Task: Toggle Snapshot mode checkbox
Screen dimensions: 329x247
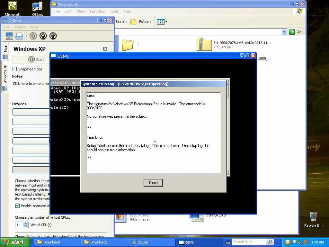Action: (15, 69)
